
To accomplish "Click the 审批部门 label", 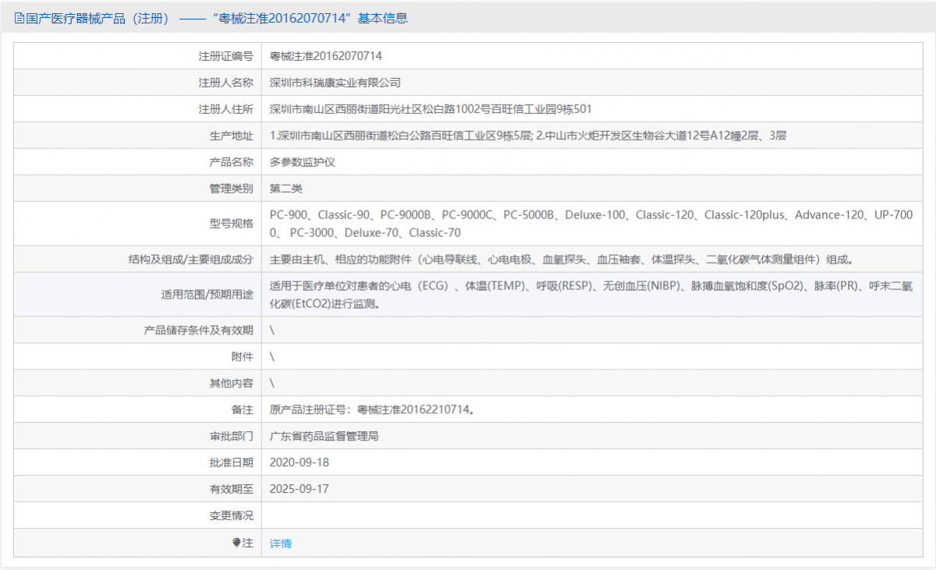I will click(232, 436).
